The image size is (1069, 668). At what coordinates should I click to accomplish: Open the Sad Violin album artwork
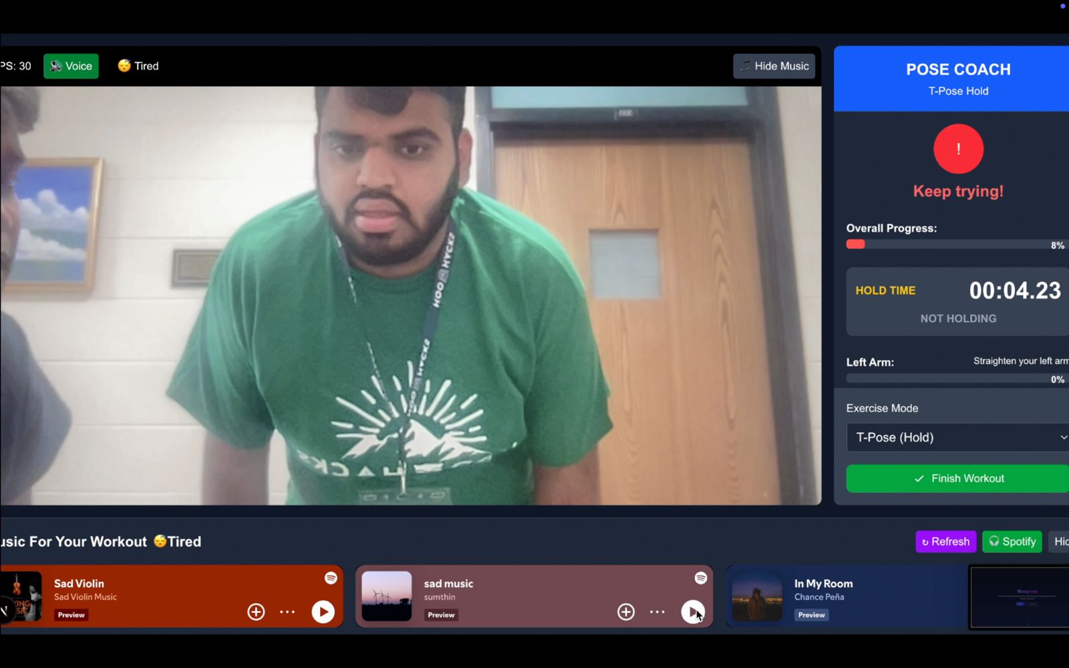coord(21,596)
